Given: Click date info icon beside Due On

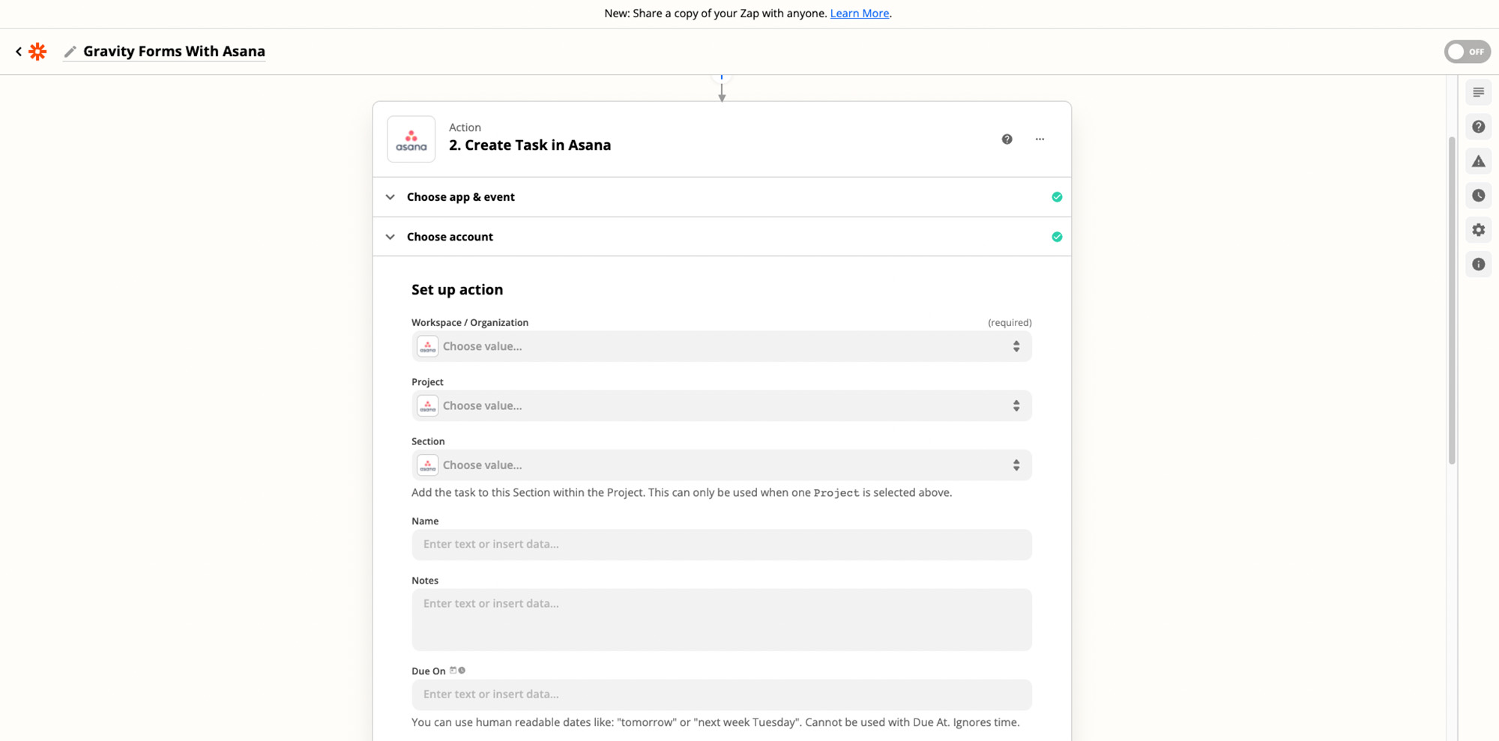Looking at the screenshot, I should [458, 671].
